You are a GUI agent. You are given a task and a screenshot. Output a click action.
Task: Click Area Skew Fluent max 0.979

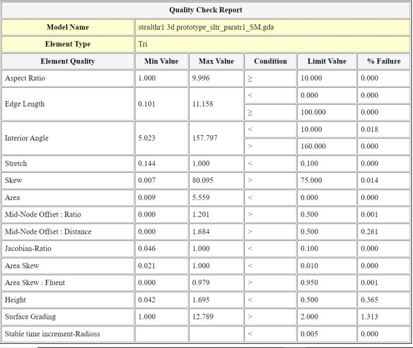(201, 283)
